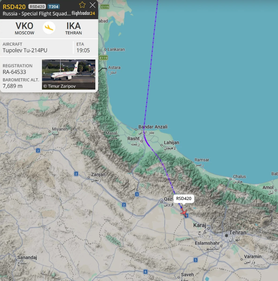278x281 pixels.
Task: Open the Tupolev aircraft photo thumbnail
Action: pyautogui.click(x=68, y=74)
